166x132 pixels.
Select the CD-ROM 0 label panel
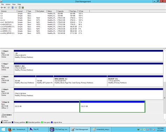[7, 117]
